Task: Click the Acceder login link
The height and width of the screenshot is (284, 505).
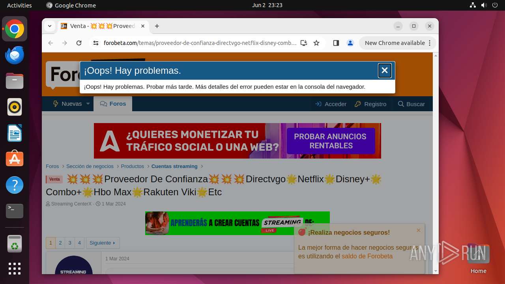Action: 331,104
